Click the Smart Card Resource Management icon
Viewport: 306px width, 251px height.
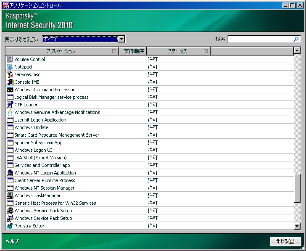coord(10,135)
